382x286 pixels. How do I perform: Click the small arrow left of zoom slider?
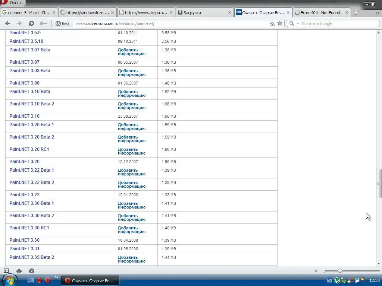click(x=316, y=271)
